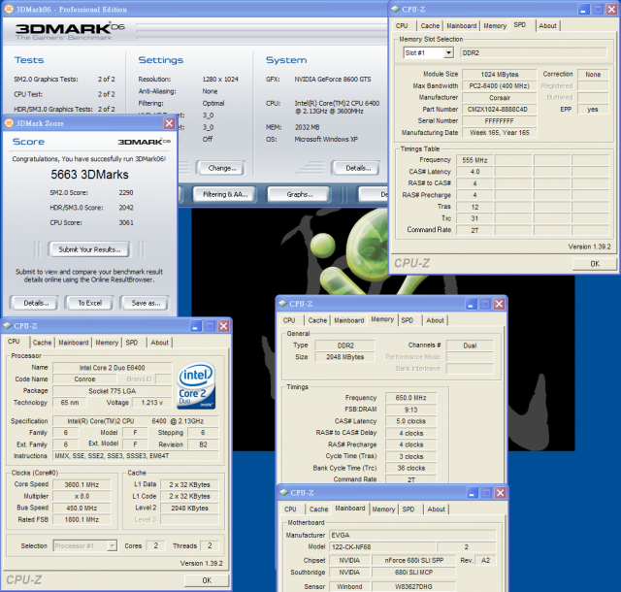Open Memory tab in SPD CPU-Z window
The image size is (621, 592).
(x=495, y=26)
